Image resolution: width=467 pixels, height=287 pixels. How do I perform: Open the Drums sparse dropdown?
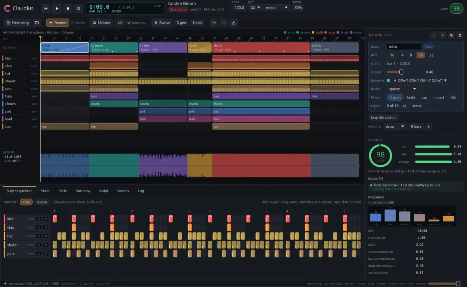[402, 89]
